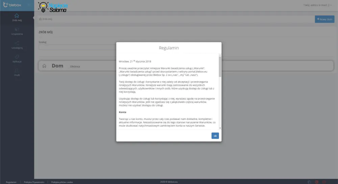This screenshot has height=184, width=338.
Task: Click the blebox logo in the header
Action: pos(12,5)
